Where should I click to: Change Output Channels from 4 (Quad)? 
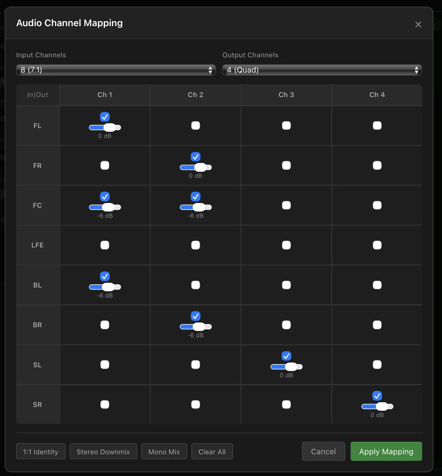(x=322, y=70)
